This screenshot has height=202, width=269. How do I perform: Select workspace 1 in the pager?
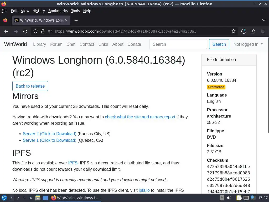(12, 198)
